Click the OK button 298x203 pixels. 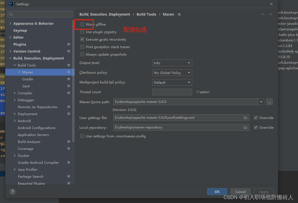[217, 192]
